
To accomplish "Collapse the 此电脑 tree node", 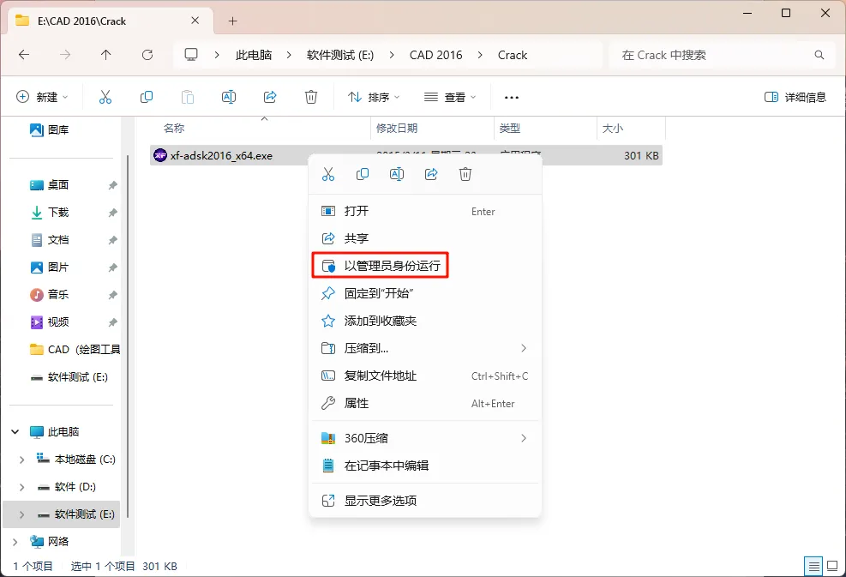I will (15, 432).
